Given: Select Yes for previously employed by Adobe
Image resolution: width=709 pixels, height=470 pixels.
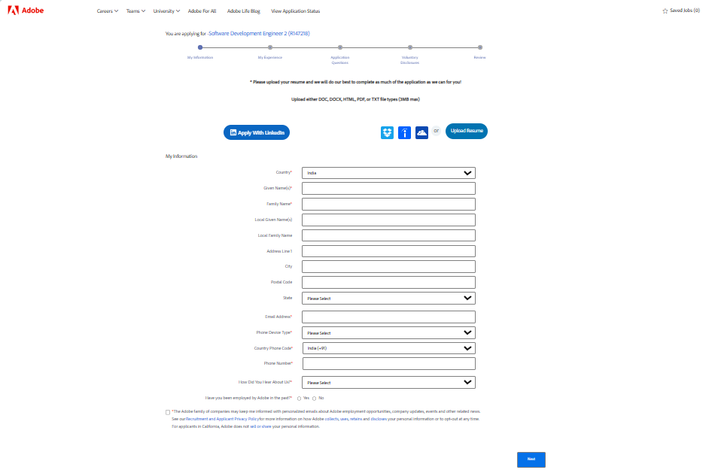Looking at the screenshot, I should (x=300, y=398).
